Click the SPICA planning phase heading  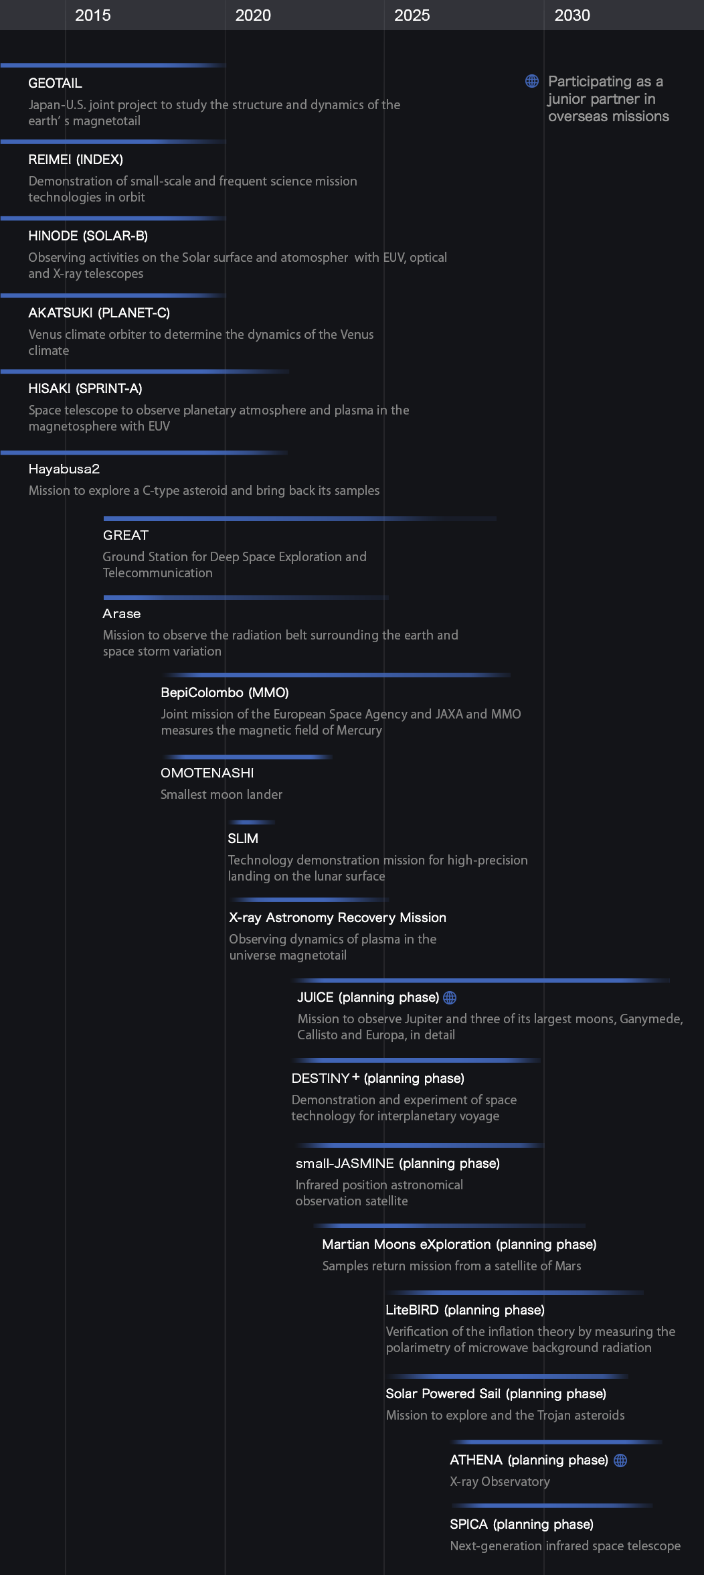tap(522, 1524)
